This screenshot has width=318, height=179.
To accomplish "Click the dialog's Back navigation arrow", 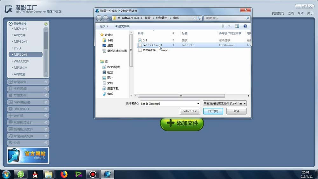I will [99, 18].
